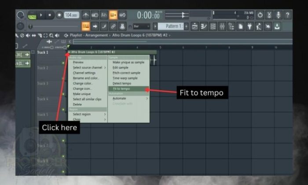
Task: Click the microphone recording icon
Action: 279,15
